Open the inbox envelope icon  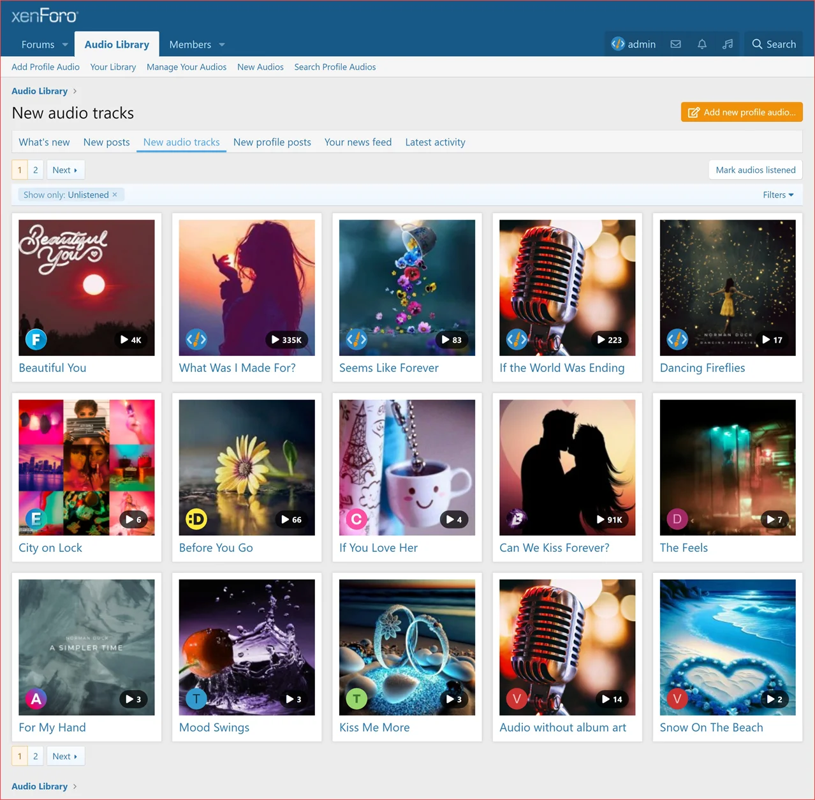(x=675, y=44)
